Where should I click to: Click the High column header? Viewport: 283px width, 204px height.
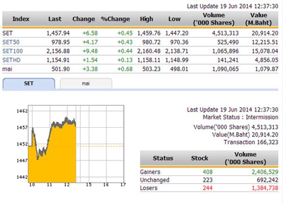147,19
